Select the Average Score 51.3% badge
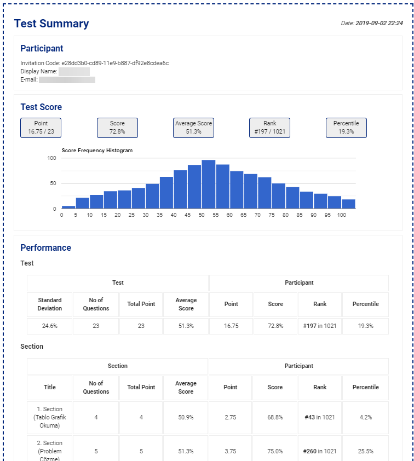The height and width of the screenshot is (461, 414). click(193, 128)
